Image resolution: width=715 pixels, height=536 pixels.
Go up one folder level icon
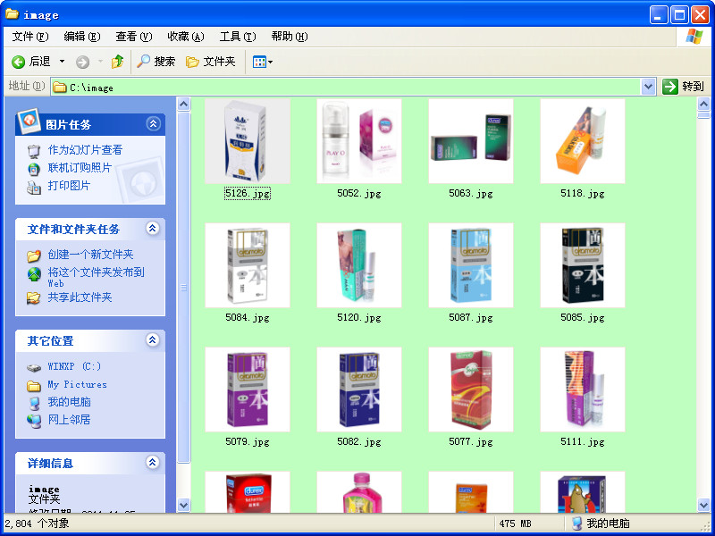[x=118, y=62]
